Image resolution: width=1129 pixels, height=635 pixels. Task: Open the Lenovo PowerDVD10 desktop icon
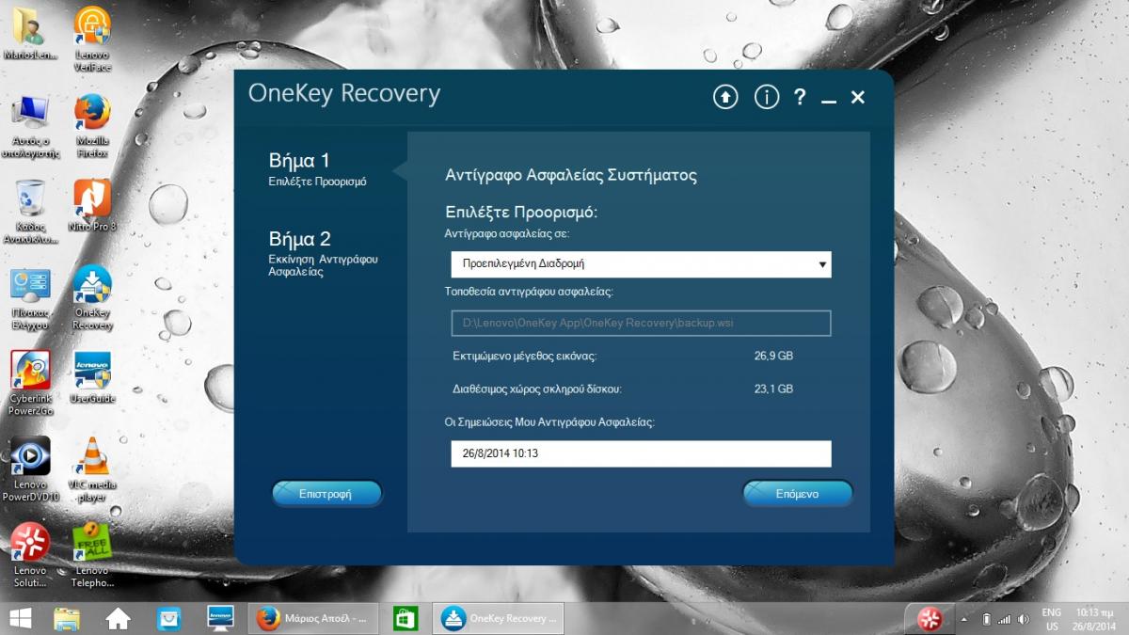(x=30, y=468)
